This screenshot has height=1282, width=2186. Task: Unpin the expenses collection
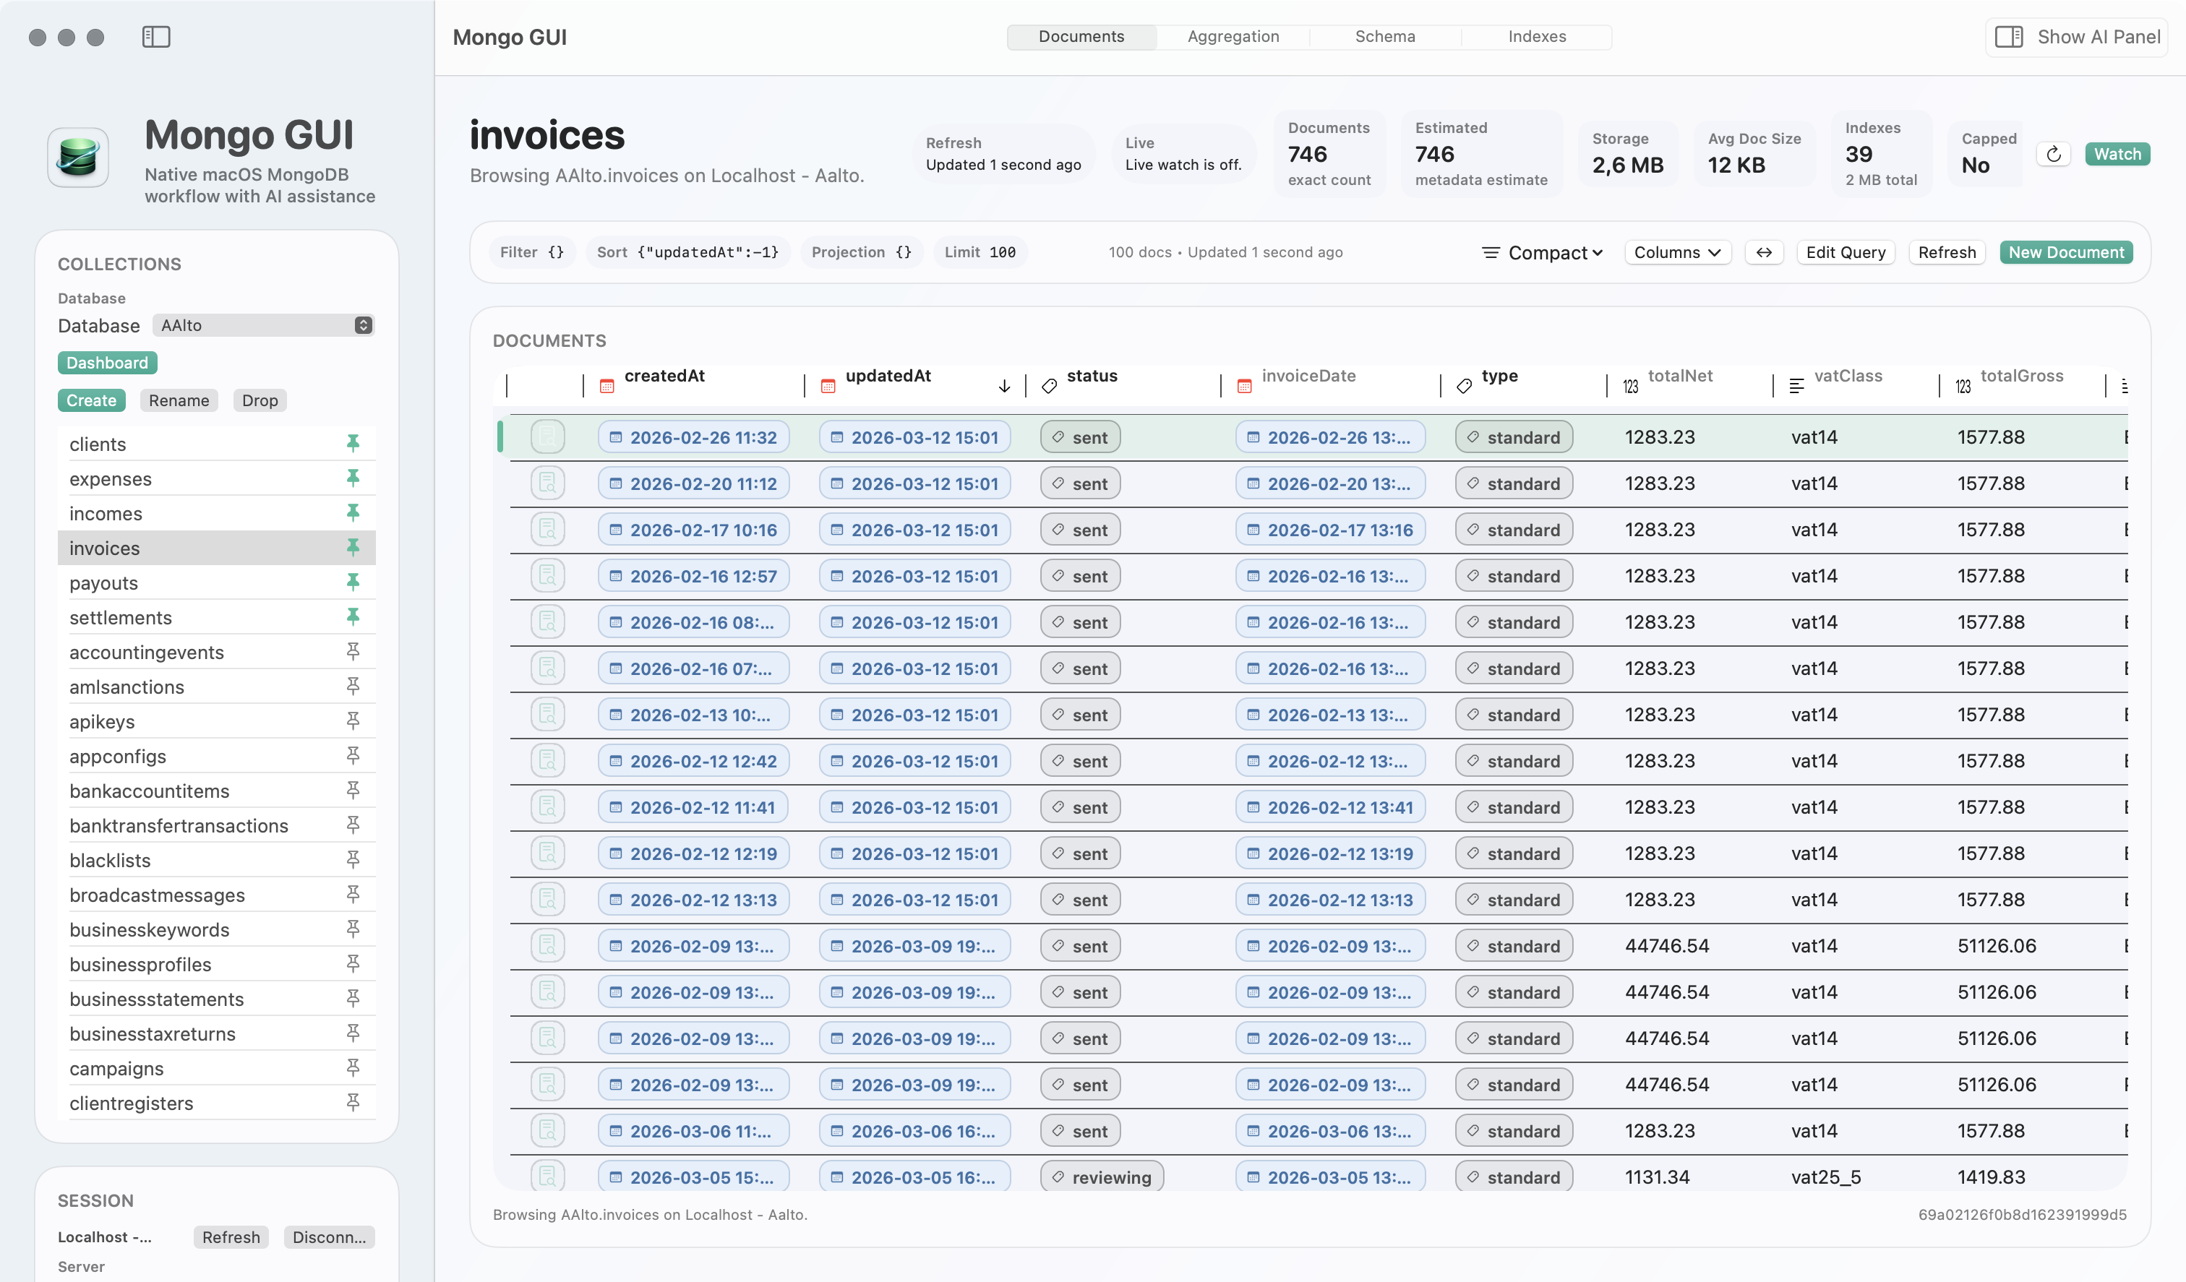pos(353,478)
